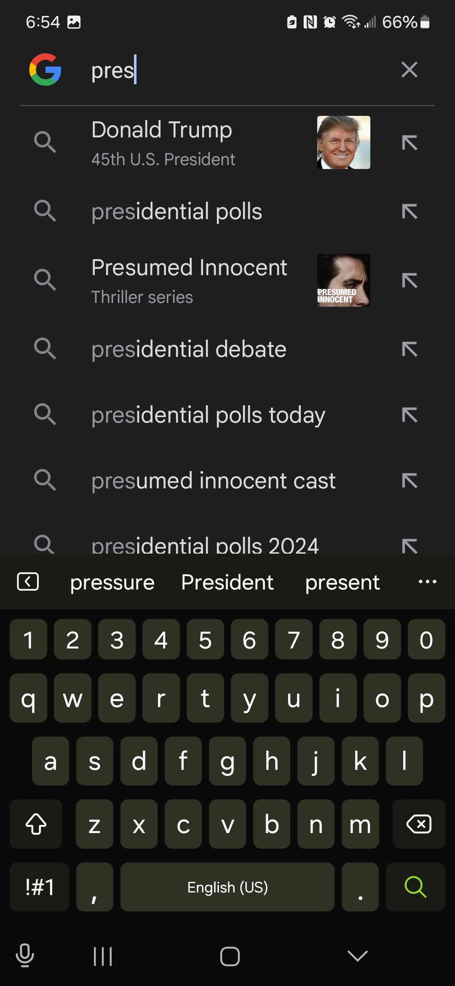Viewport: 455px width, 986px height.
Task: Fill query with Donald Trump arrow icon
Action: click(x=409, y=143)
